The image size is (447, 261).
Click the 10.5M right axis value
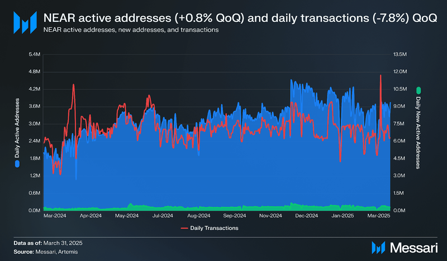(x=400, y=89)
